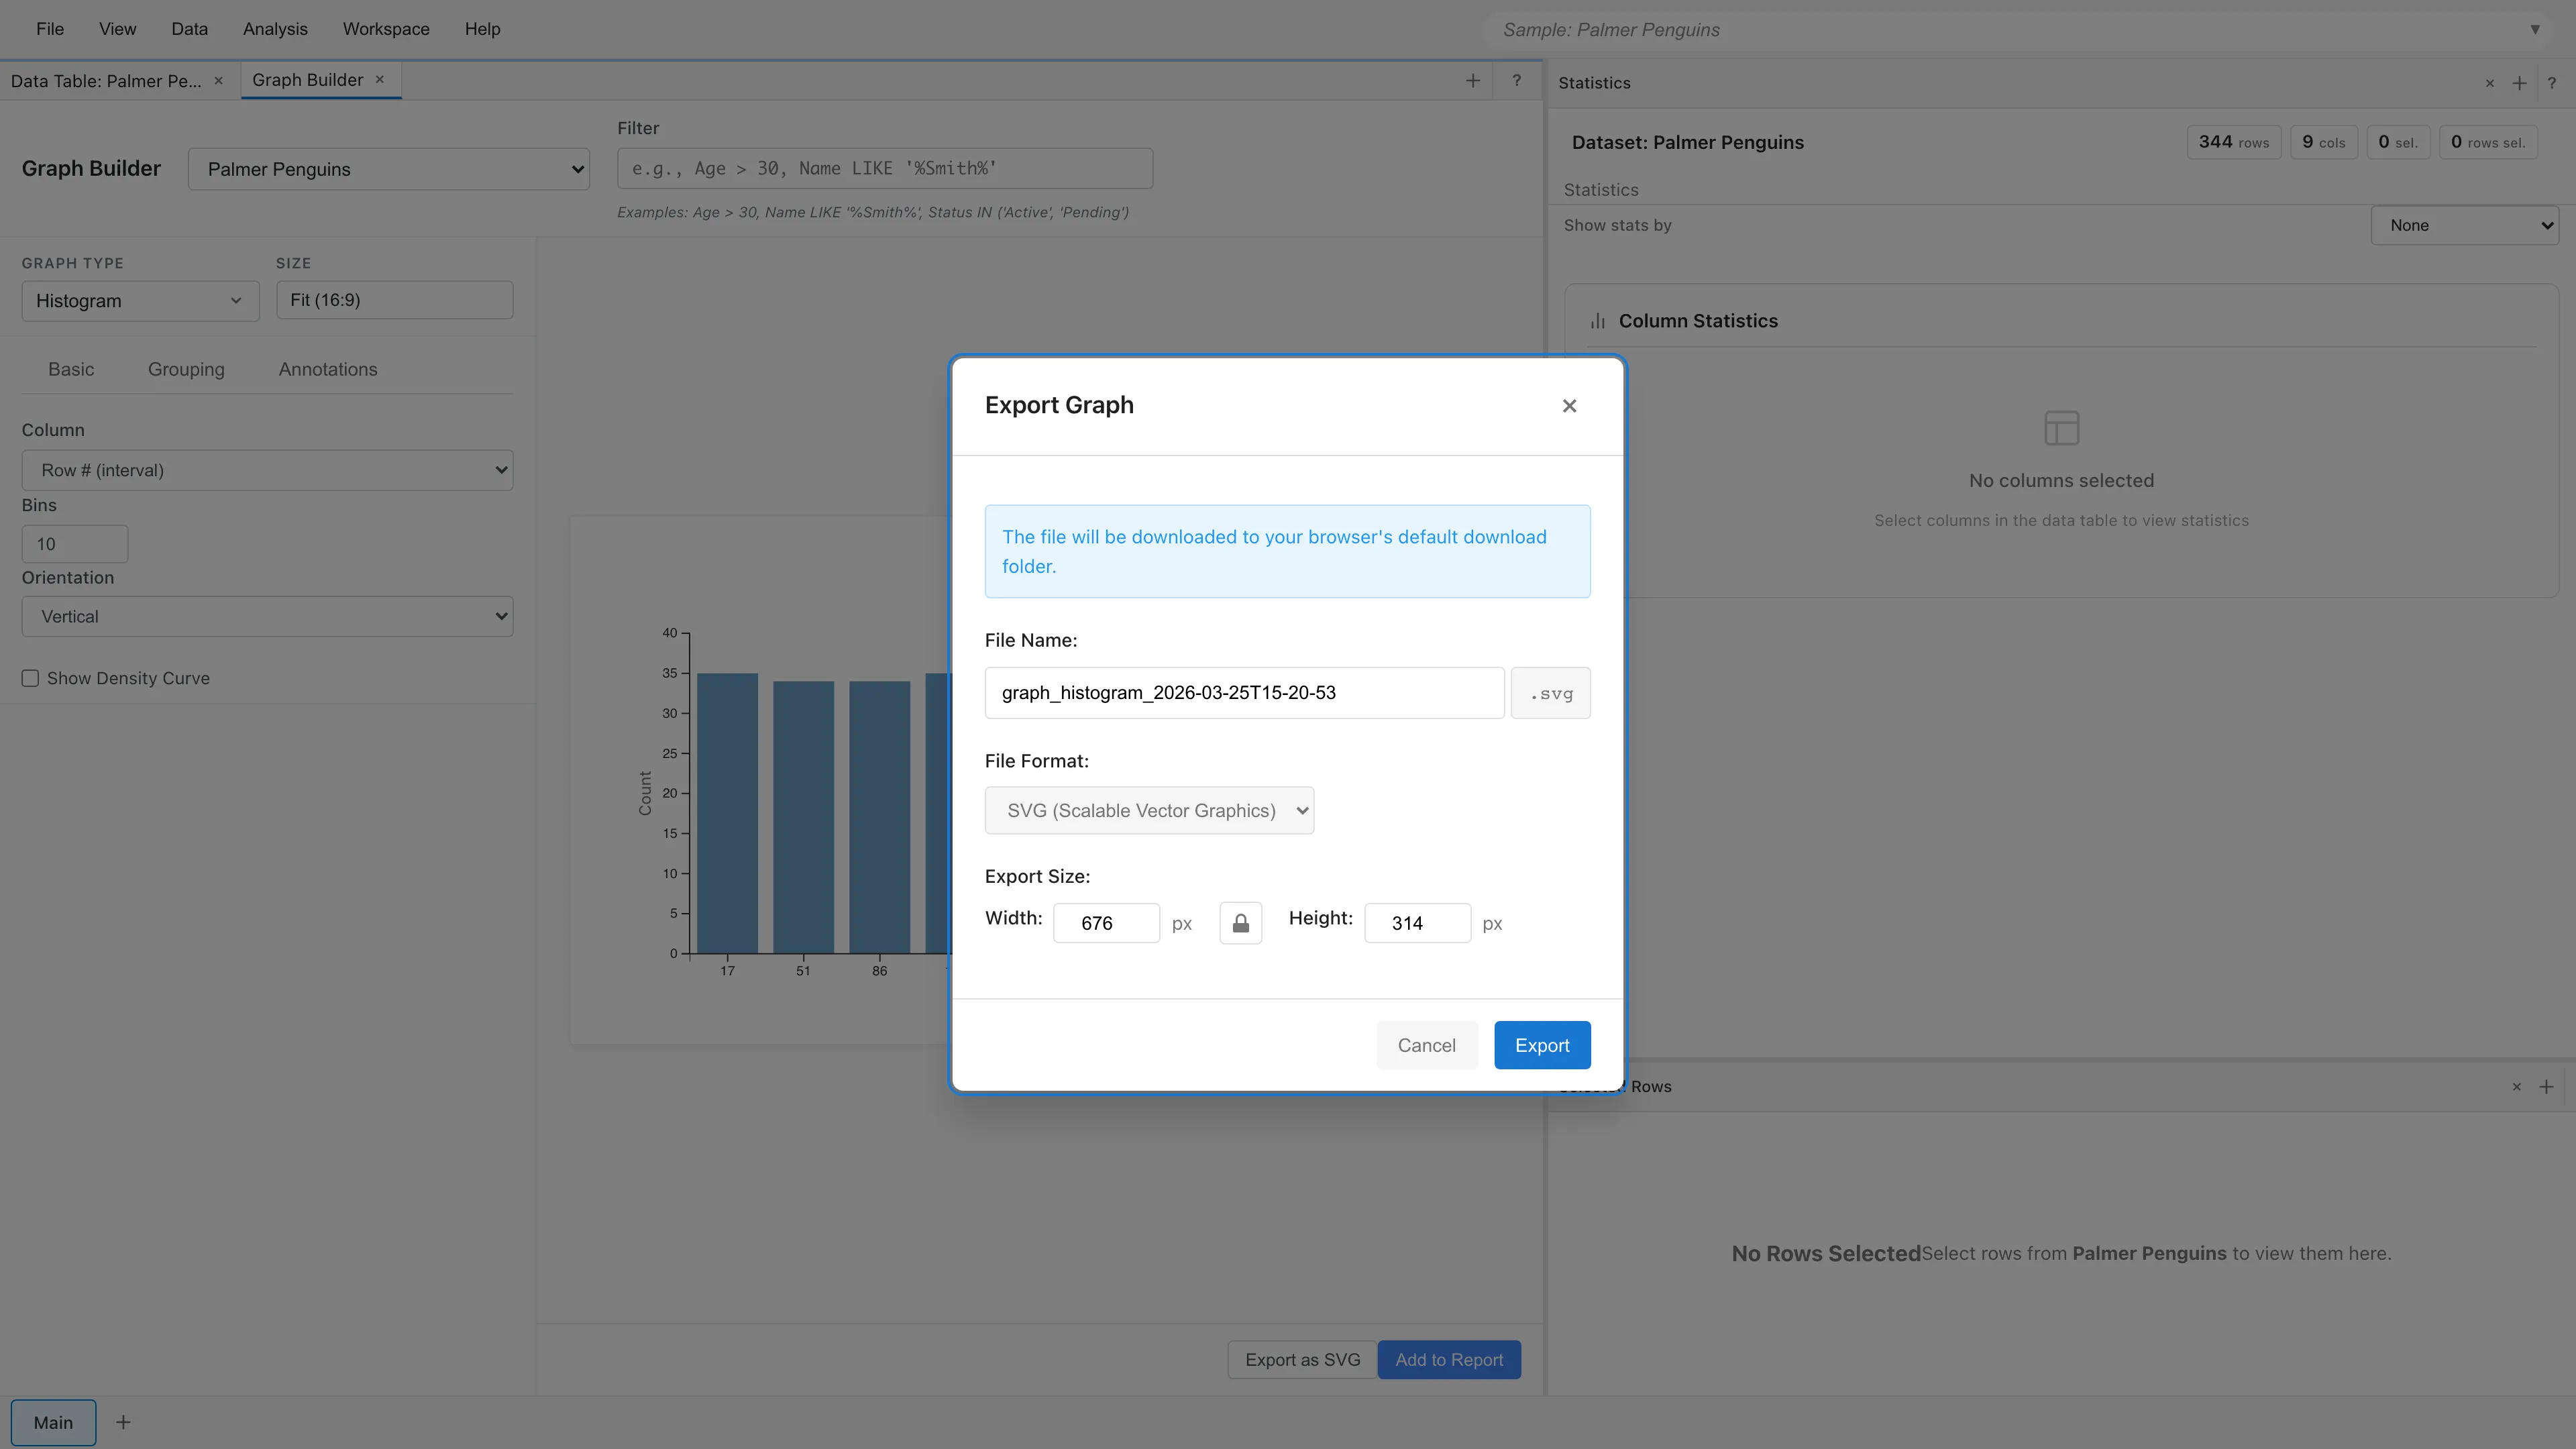Image resolution: width=2576 pixels, height=1449 pixels.
Task: Click the Width field showing 676
Action: [1106, 923]
